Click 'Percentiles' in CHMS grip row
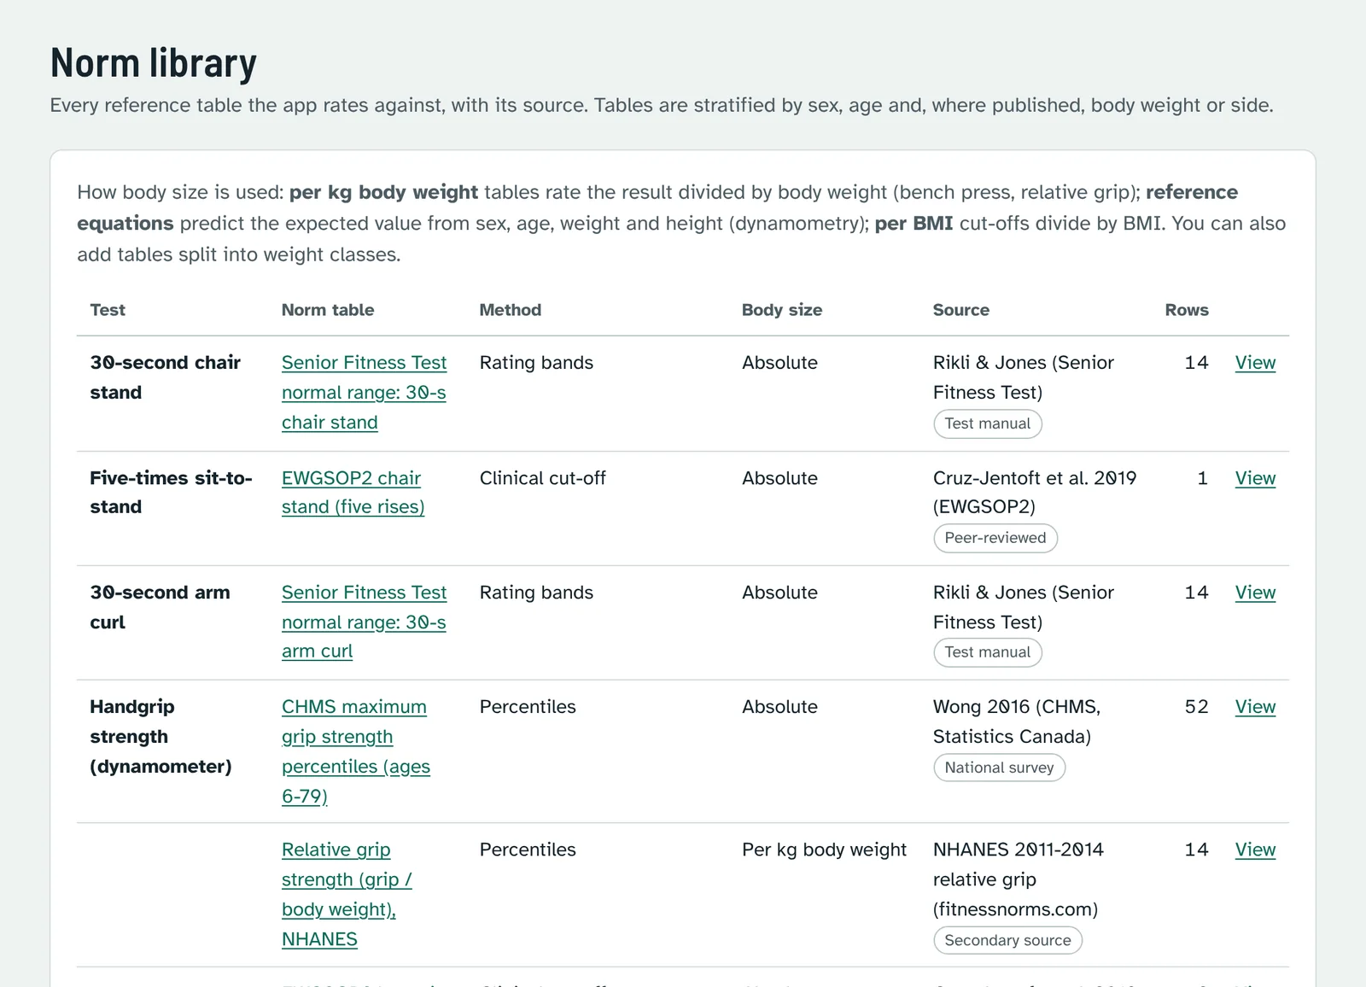 coord(528,707)
